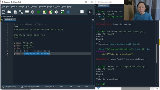Go back with the left arrow icon
This screenshot has height=90, width=160.
[90, 12]
